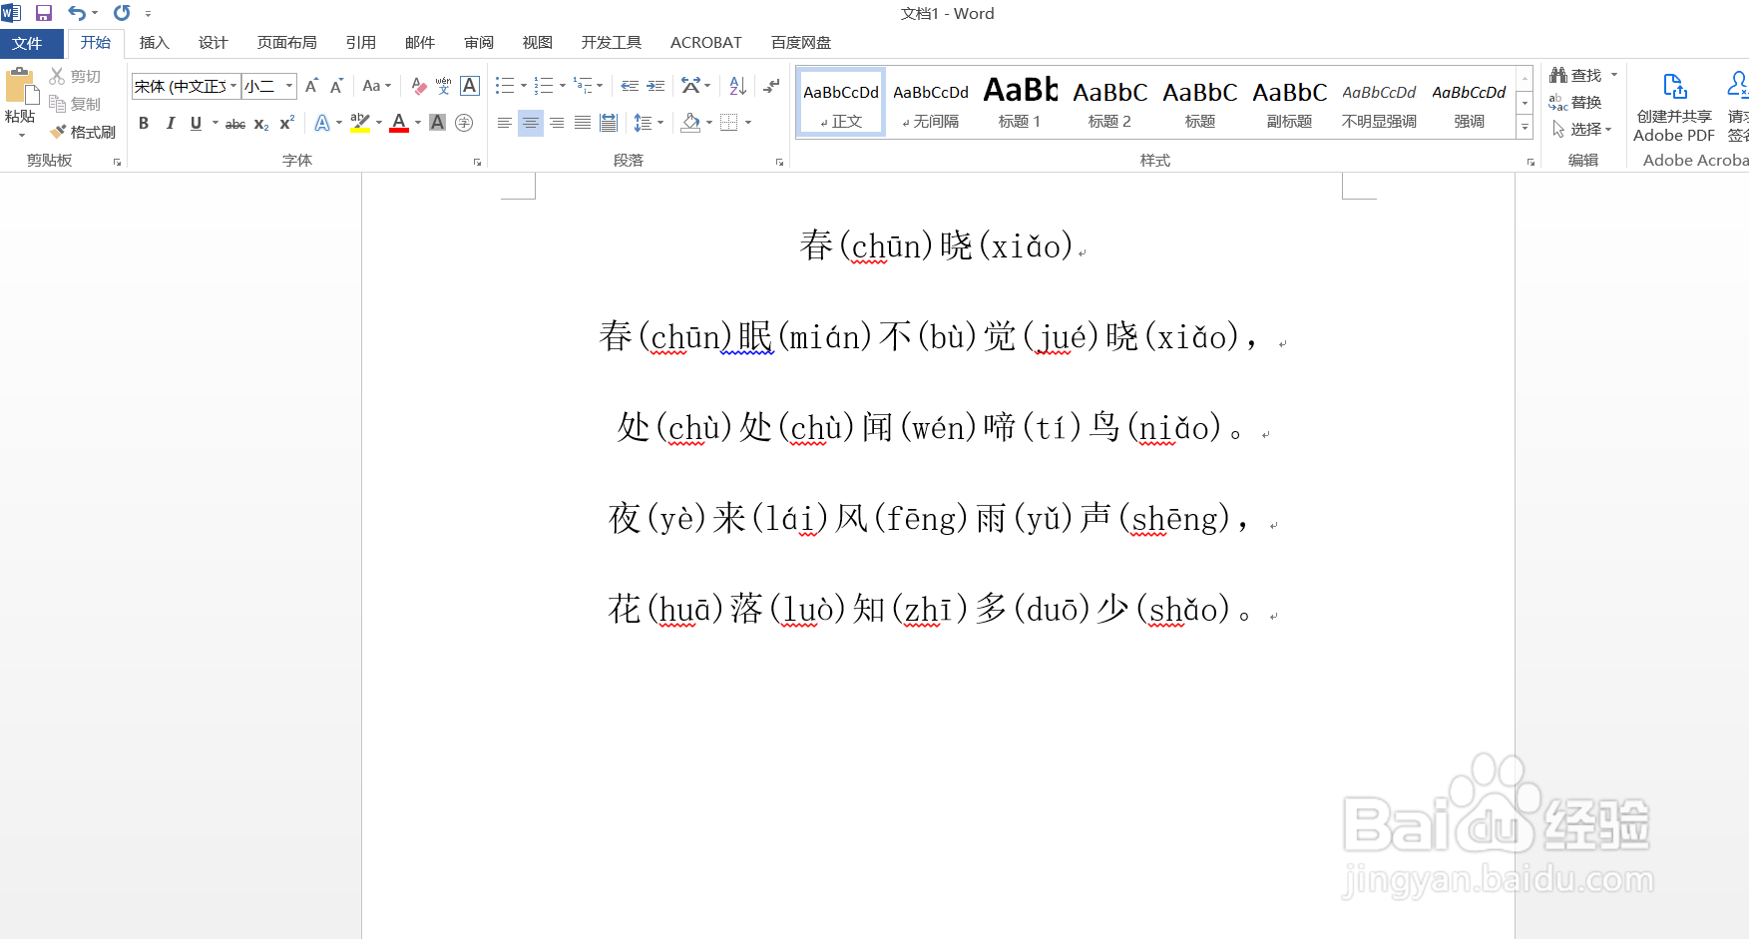This screenshot has width=1749, height=939.
Task: Copy selection with 复制
Action: (x=76, y=104)
